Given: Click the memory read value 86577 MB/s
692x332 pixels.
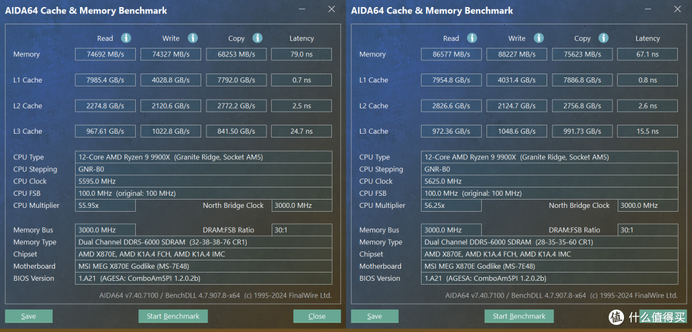Looking at the screenshot, I should coord(451,54).
